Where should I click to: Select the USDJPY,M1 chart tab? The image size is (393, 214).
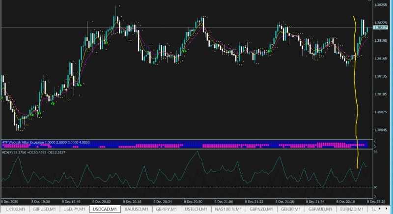point(74,209)
